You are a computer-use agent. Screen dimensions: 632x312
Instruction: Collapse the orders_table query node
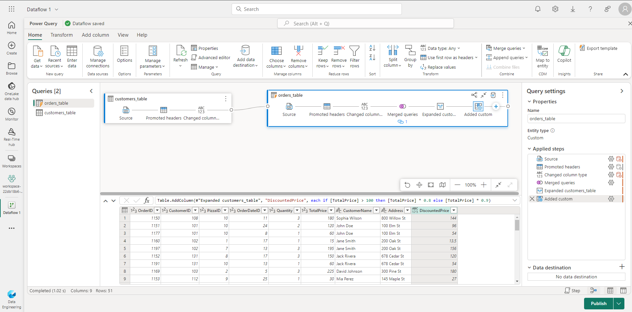[484, 95]
